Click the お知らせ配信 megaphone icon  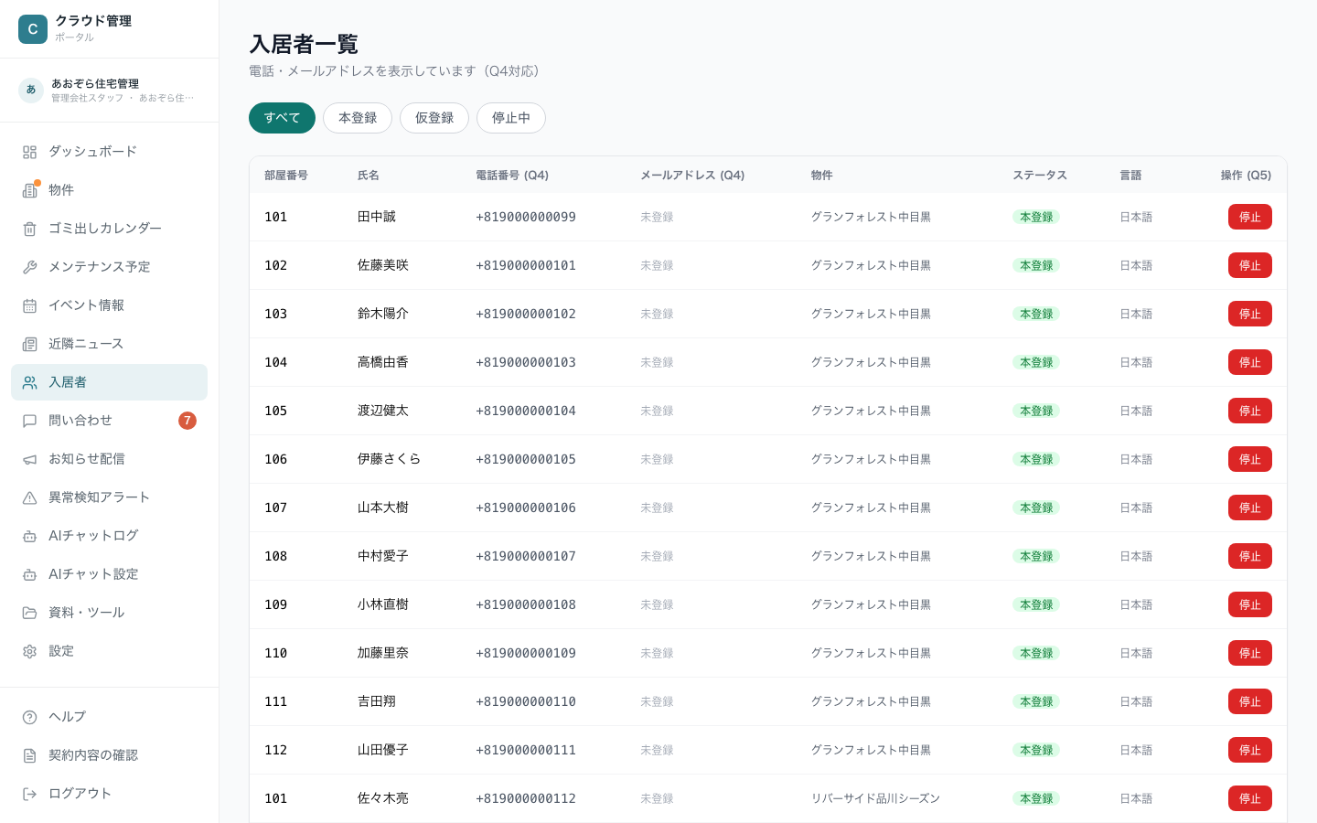30,459
